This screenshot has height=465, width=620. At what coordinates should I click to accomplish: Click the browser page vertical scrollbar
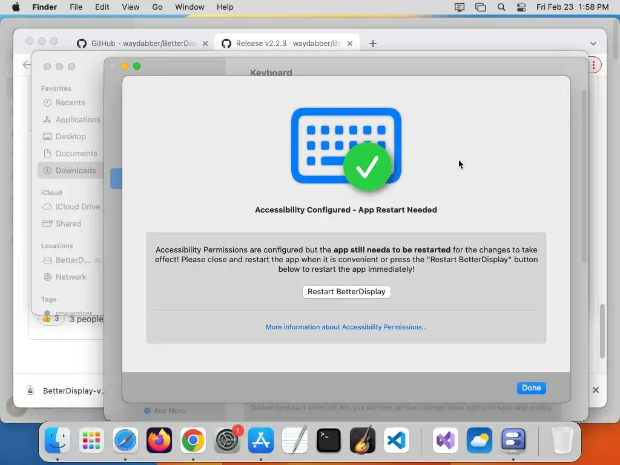point(602,331)
